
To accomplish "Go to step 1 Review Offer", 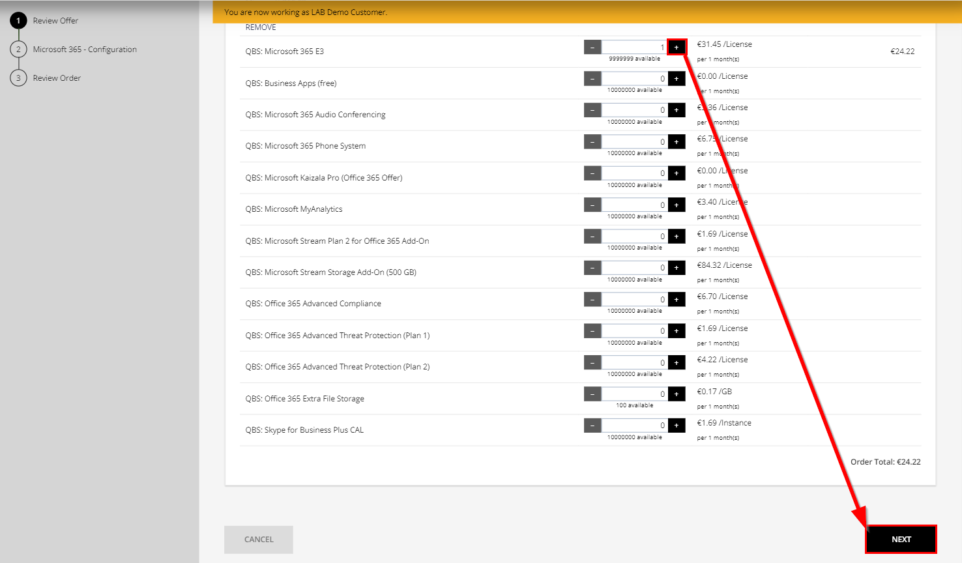I will click(x=44, y=21).
